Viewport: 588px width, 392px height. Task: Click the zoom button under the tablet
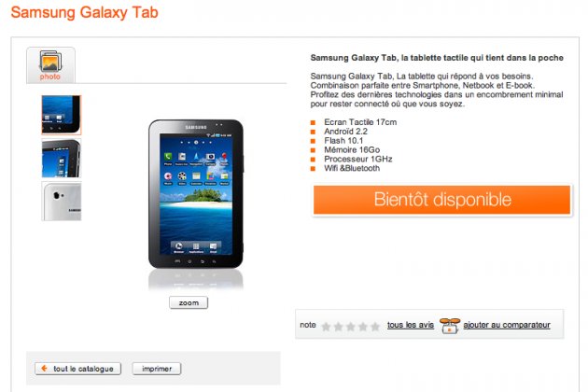(189, 302)
